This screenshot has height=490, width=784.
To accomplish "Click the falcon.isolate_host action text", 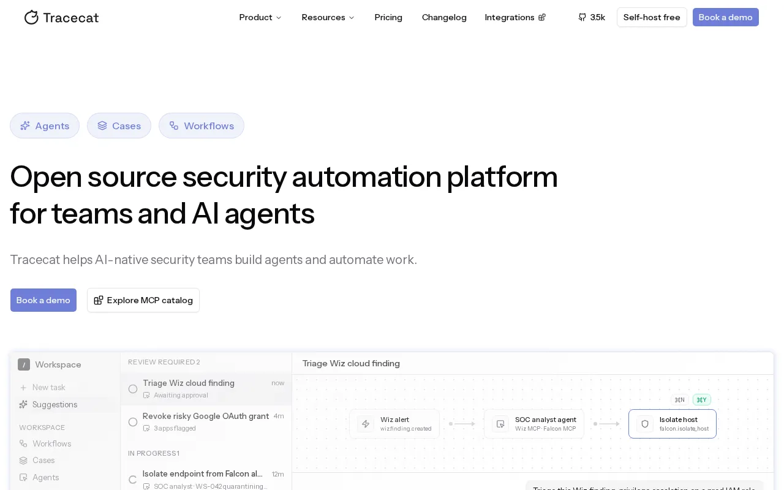I will click(x=684, y=429).
